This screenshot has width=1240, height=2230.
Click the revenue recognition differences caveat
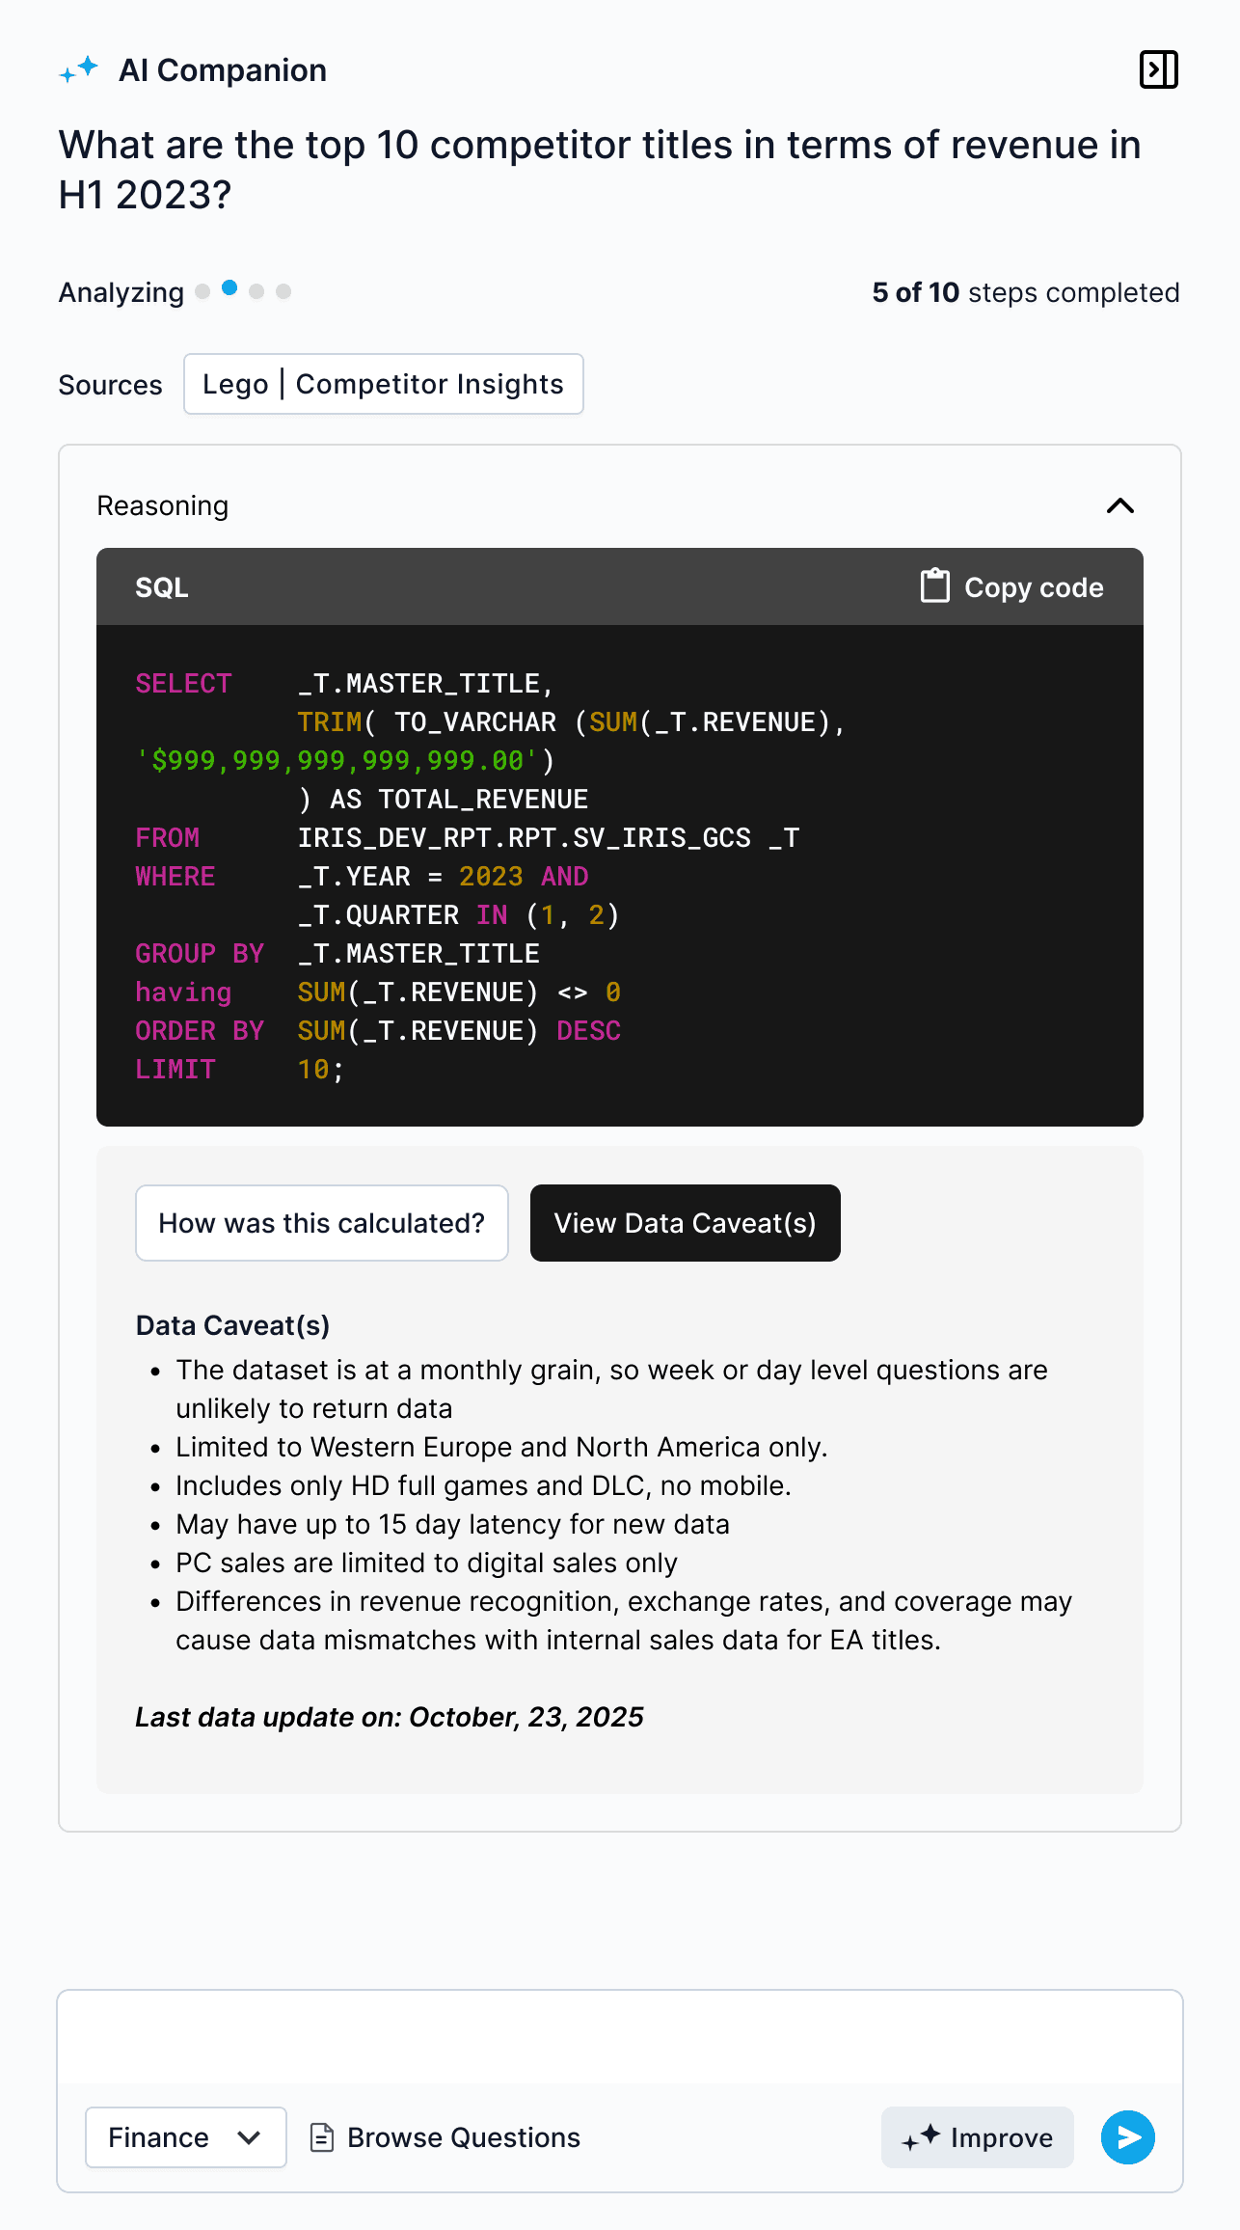coord(624,1620)
